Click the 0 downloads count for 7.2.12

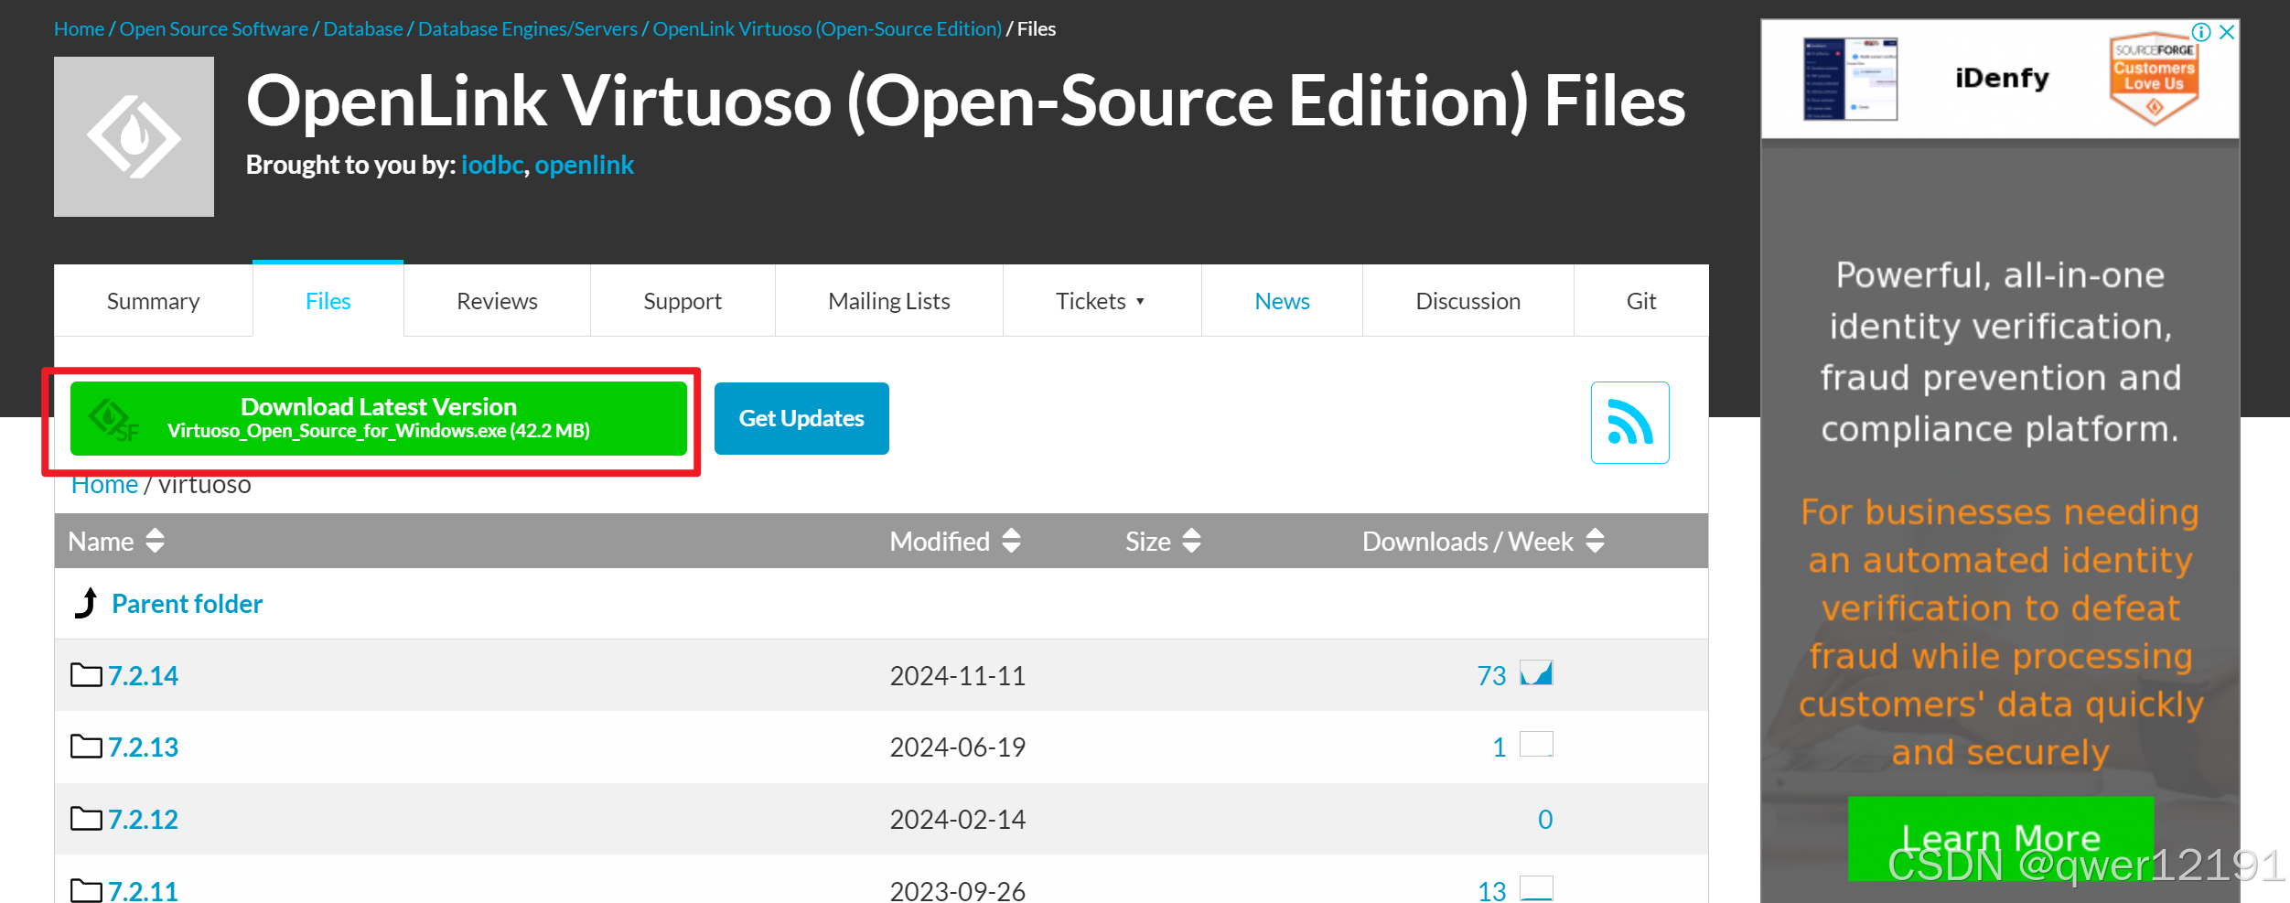[1544, 820]
